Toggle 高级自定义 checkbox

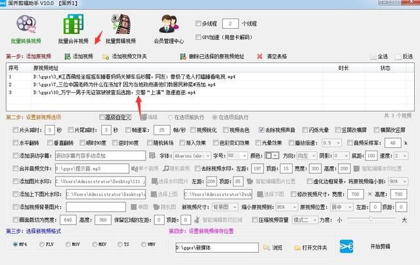coord(102,117)
